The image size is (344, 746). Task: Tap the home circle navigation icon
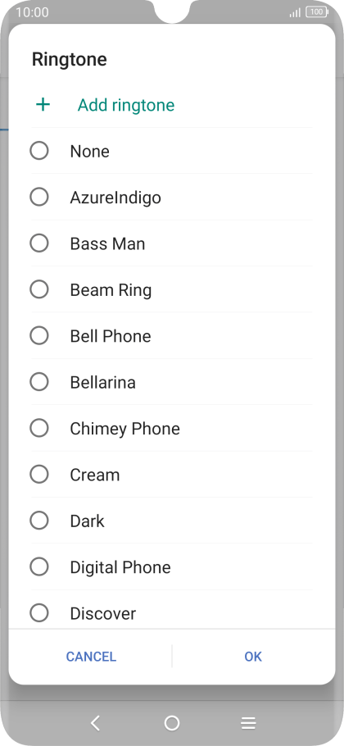pyautogui.click(x=171, y=723)
